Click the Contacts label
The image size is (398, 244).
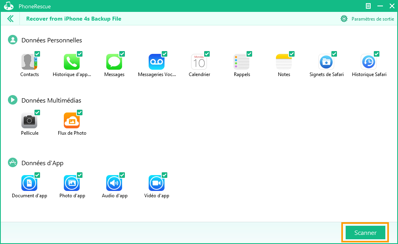29,74
